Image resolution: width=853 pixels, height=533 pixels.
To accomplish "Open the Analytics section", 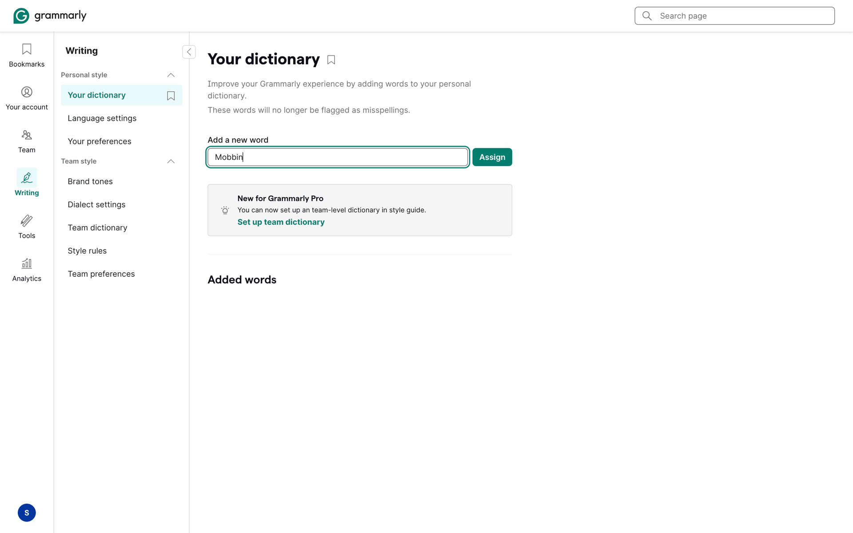I will (x=27, y=270).
